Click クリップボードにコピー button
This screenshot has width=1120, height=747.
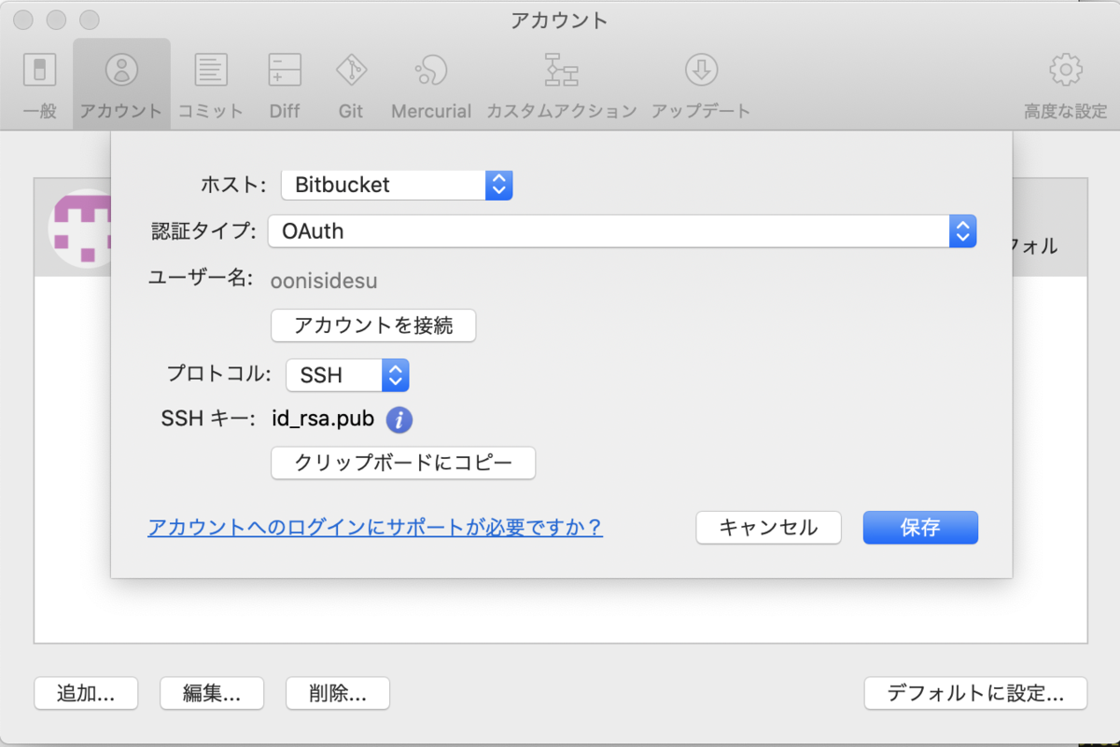(x=403, y=463)
